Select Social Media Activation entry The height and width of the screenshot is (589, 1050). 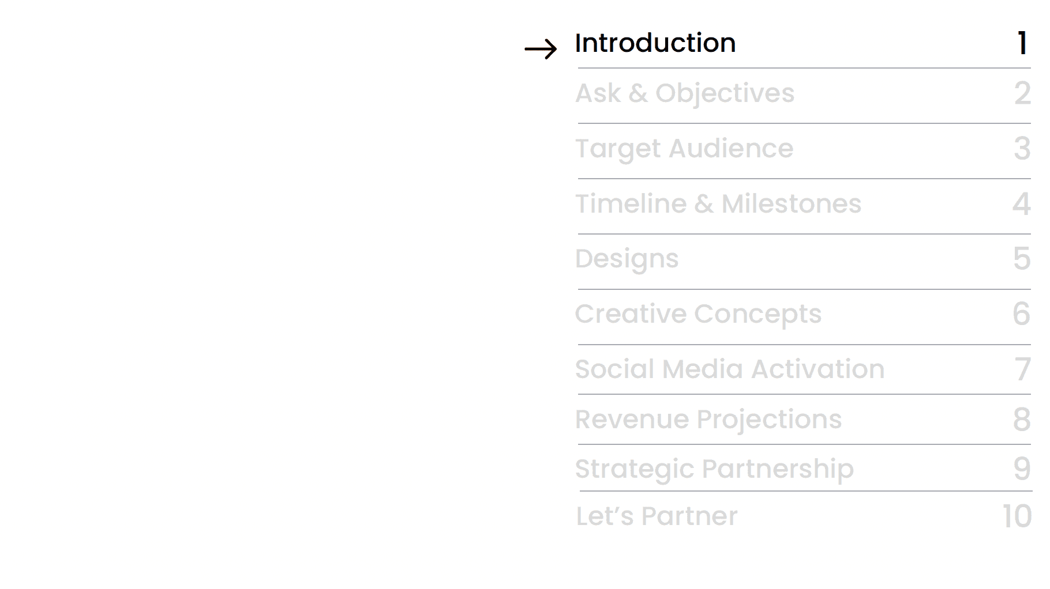[x=730, y=369]
